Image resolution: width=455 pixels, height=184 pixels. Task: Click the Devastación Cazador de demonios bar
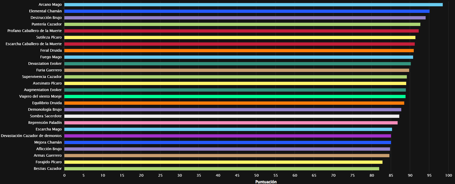pos(228,136)
